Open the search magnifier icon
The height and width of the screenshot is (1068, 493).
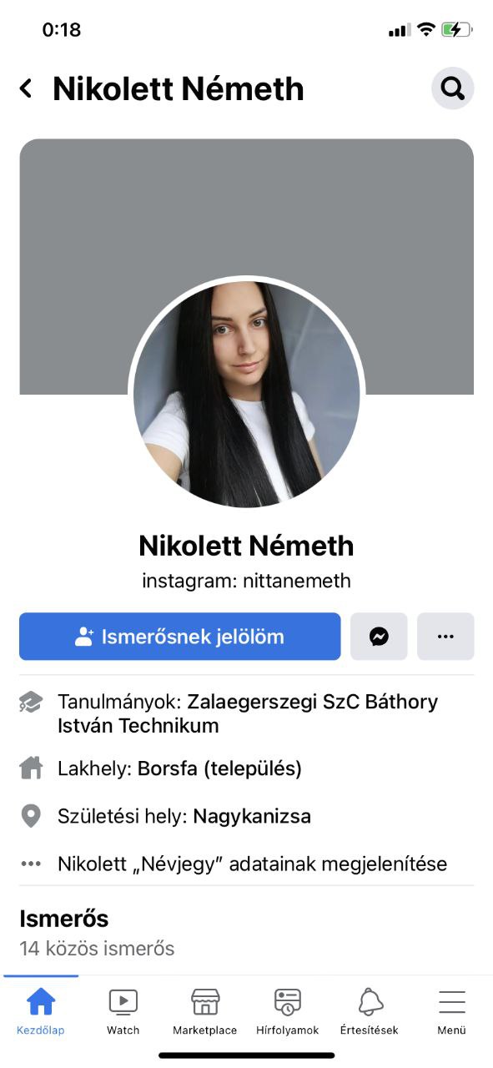453,88
